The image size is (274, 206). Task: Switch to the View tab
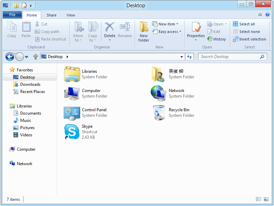[71, 15]
